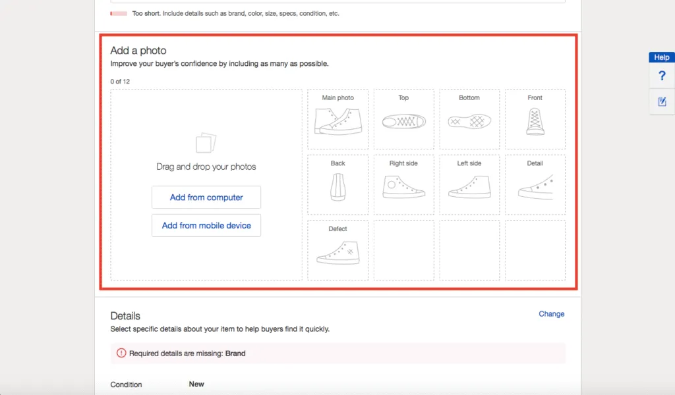This screenshot has height=395, width=675.
Task: Click the Add from computer button
Action: coord(206,197)
